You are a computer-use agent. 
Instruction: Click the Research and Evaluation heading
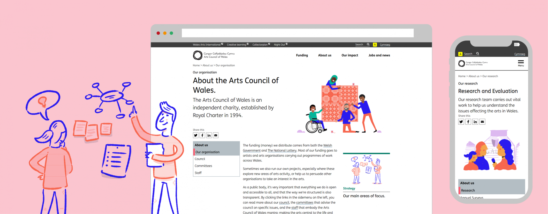(x=488, y=91)
